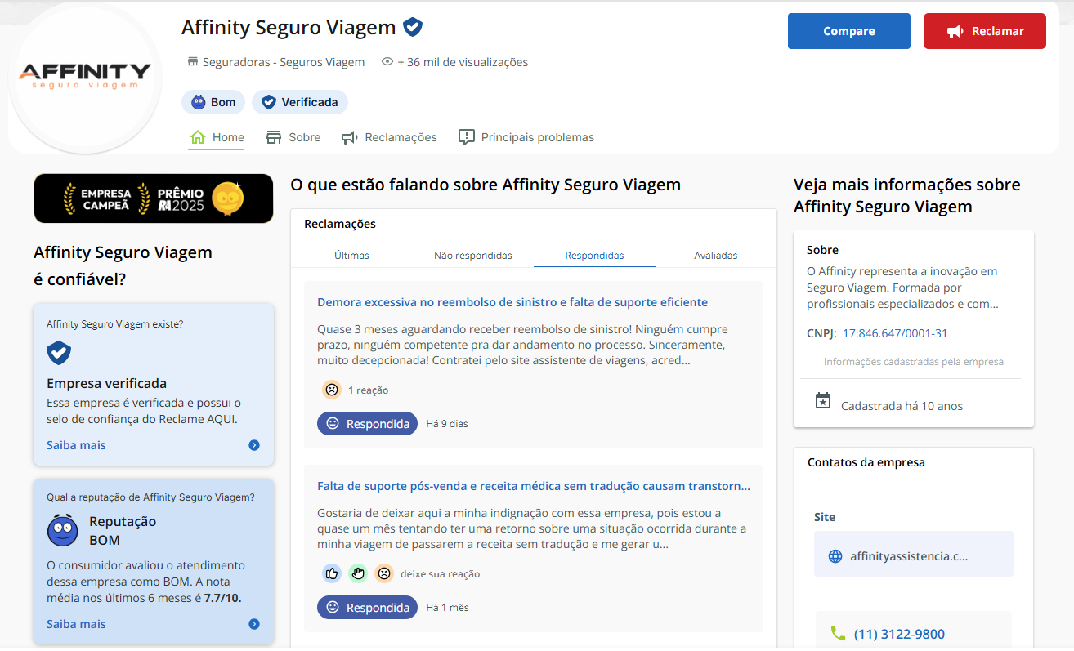Click the globe icon next to website

pos(835,556)
